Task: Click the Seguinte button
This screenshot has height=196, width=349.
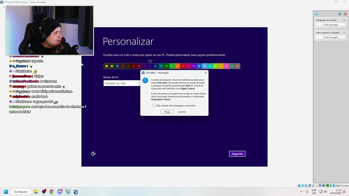Action: point(237,154)
